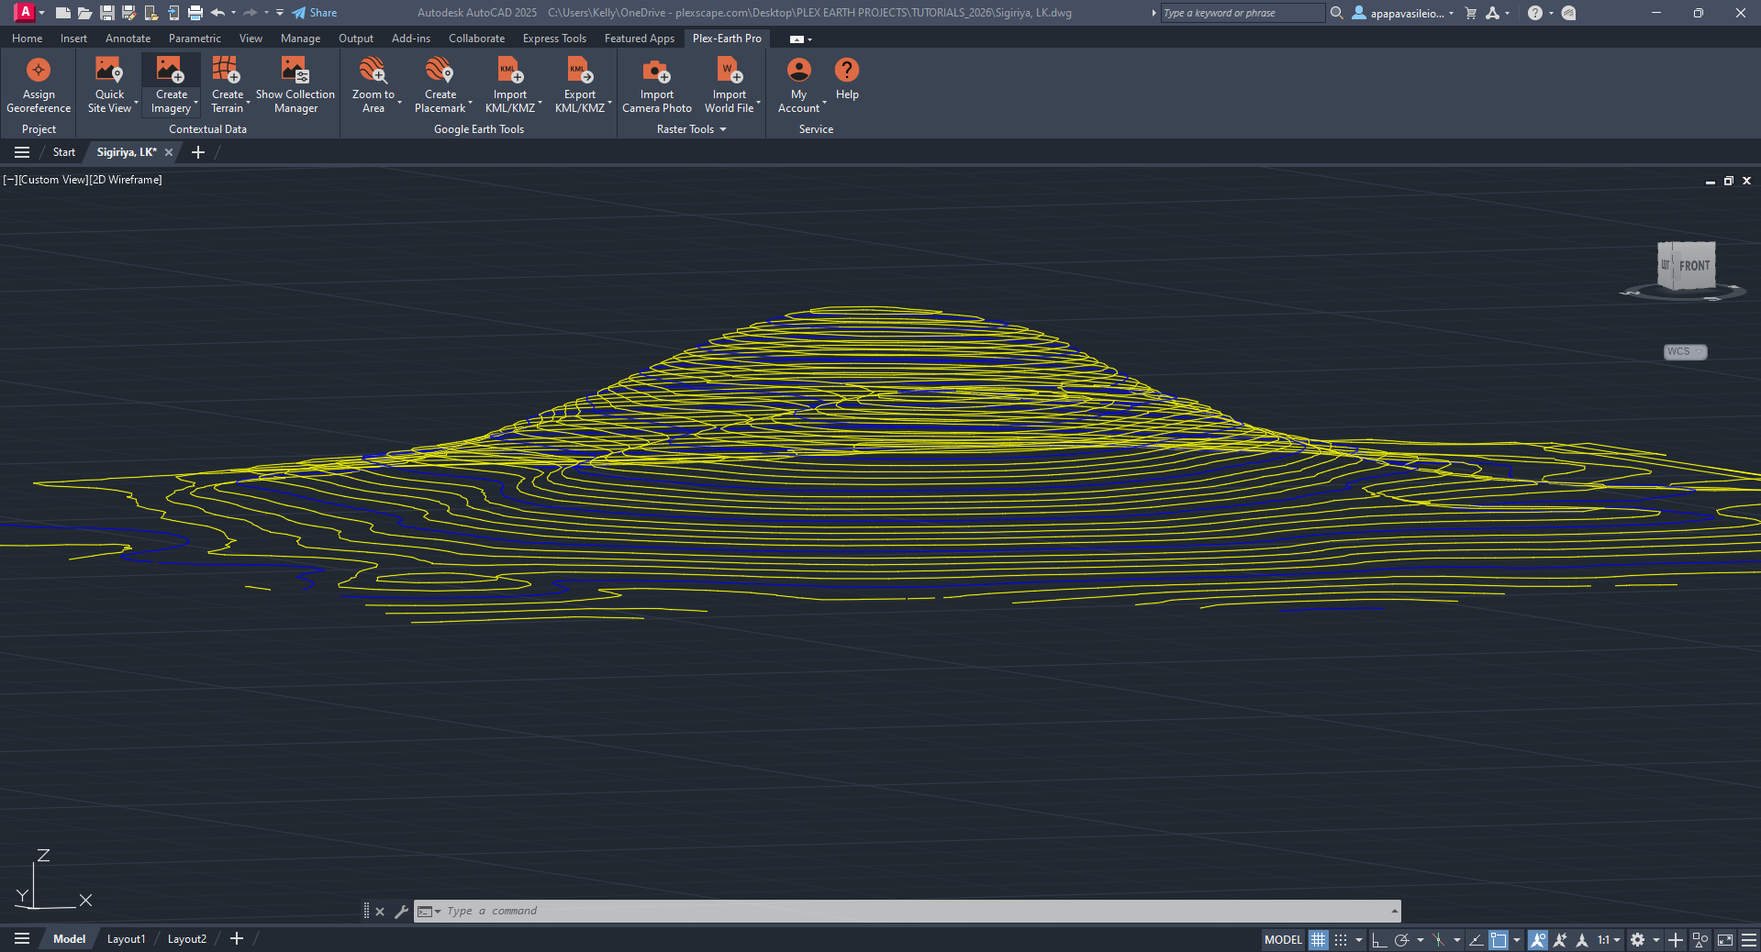The height and width of the screenshot is (952, 1761).
Task: Click the FRONT face of the ViewCube
Action: click(x=1694, y=266)
